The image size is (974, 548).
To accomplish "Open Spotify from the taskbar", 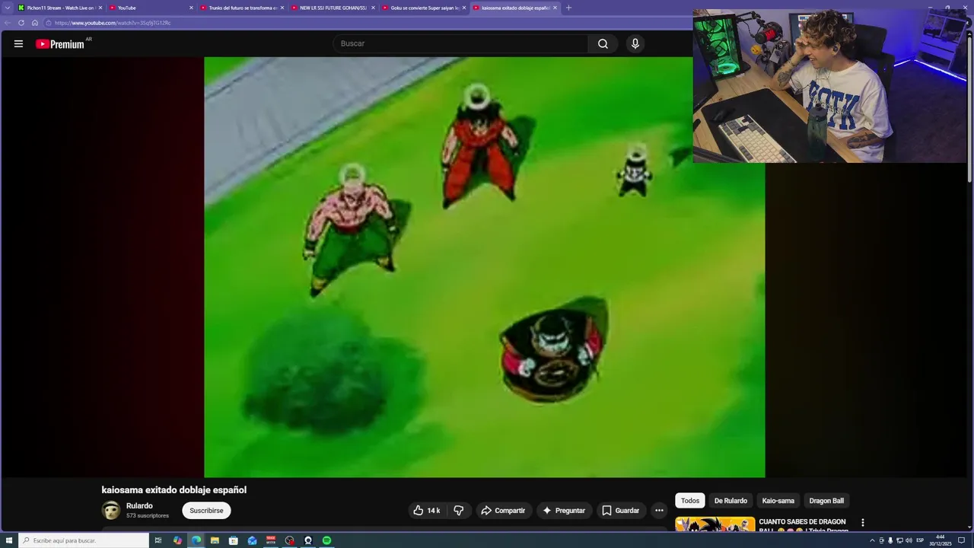I will pyautogui.click(x=326, y=540).
